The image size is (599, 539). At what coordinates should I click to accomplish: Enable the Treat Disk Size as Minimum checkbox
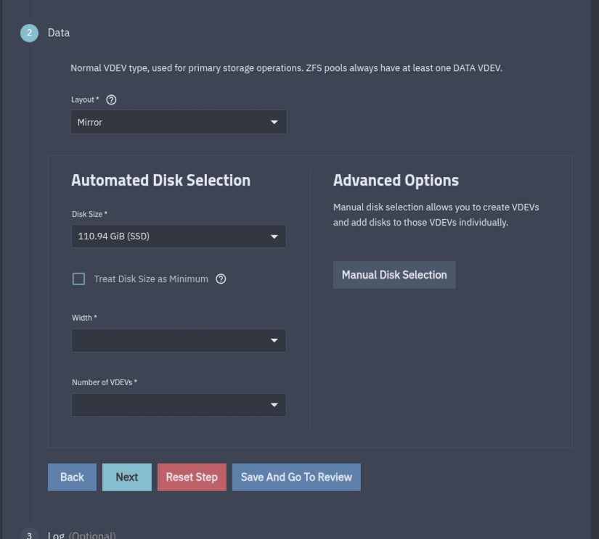pos(79,279)
